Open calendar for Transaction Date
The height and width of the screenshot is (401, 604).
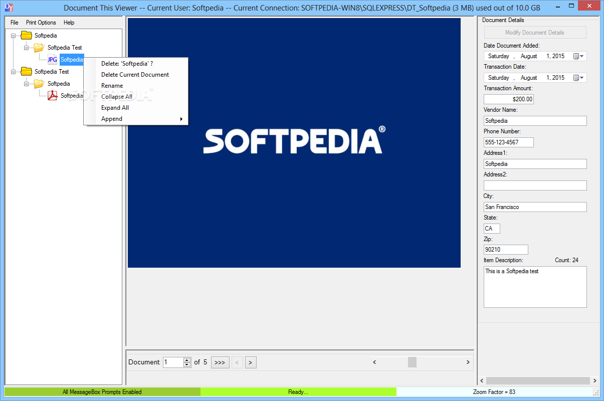[x=578, y=78]
